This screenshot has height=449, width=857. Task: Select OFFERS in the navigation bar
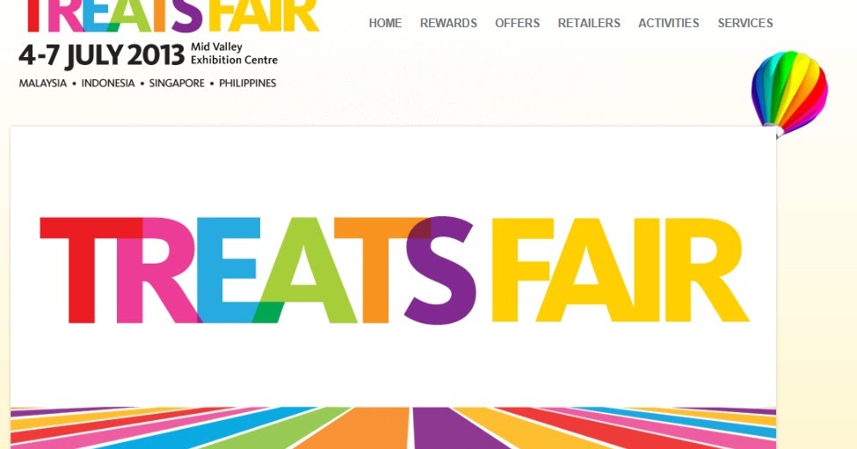pyautogui.click(x=517, y=23)
